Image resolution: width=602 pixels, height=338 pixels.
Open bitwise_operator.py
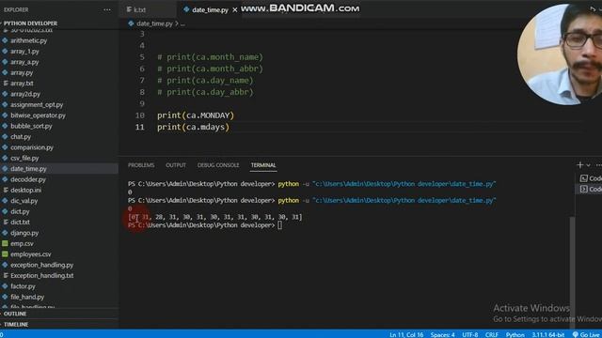click(38, 115)
